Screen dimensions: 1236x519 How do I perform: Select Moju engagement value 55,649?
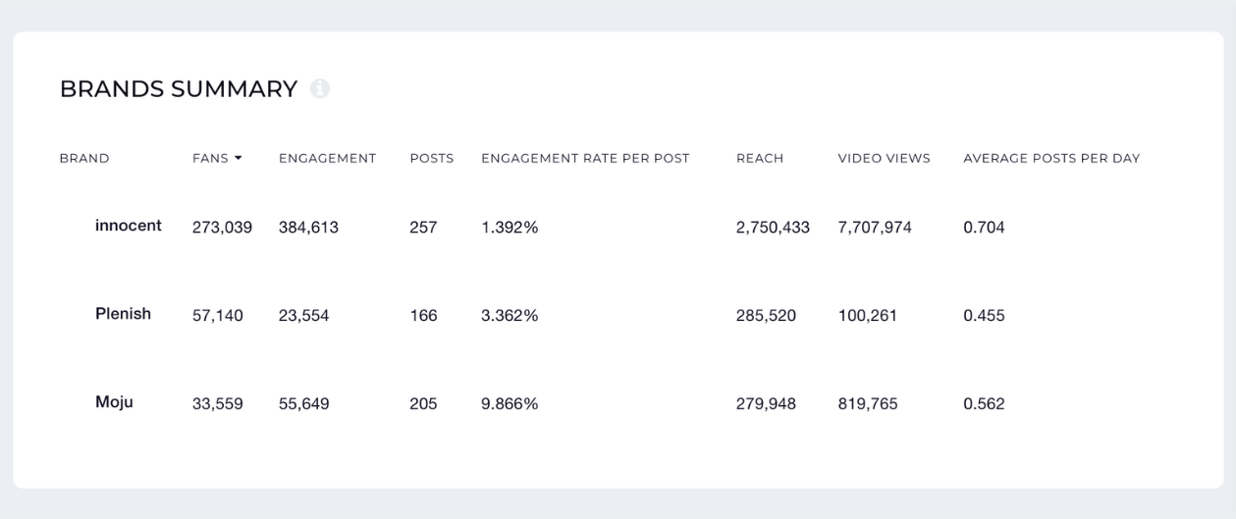[x=304, y=404]
